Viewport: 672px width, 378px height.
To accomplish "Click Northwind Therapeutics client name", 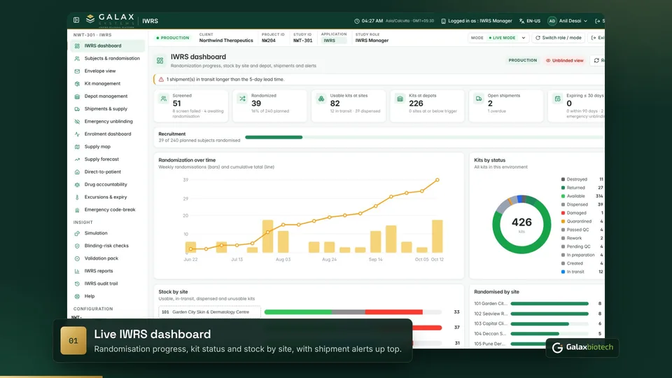I will [x=226, y=41].
